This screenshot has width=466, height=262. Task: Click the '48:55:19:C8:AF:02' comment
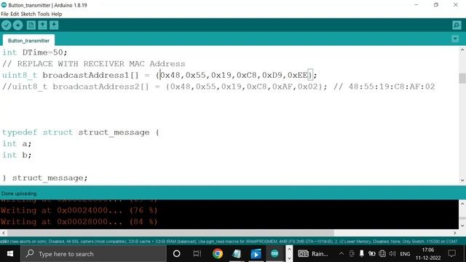tap(392, 87)
